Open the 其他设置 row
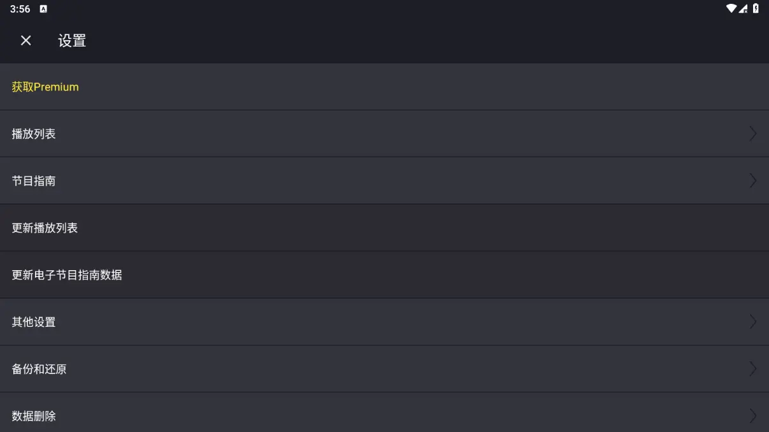The height and width of the screenshot is (432, 769). (384, 322)
